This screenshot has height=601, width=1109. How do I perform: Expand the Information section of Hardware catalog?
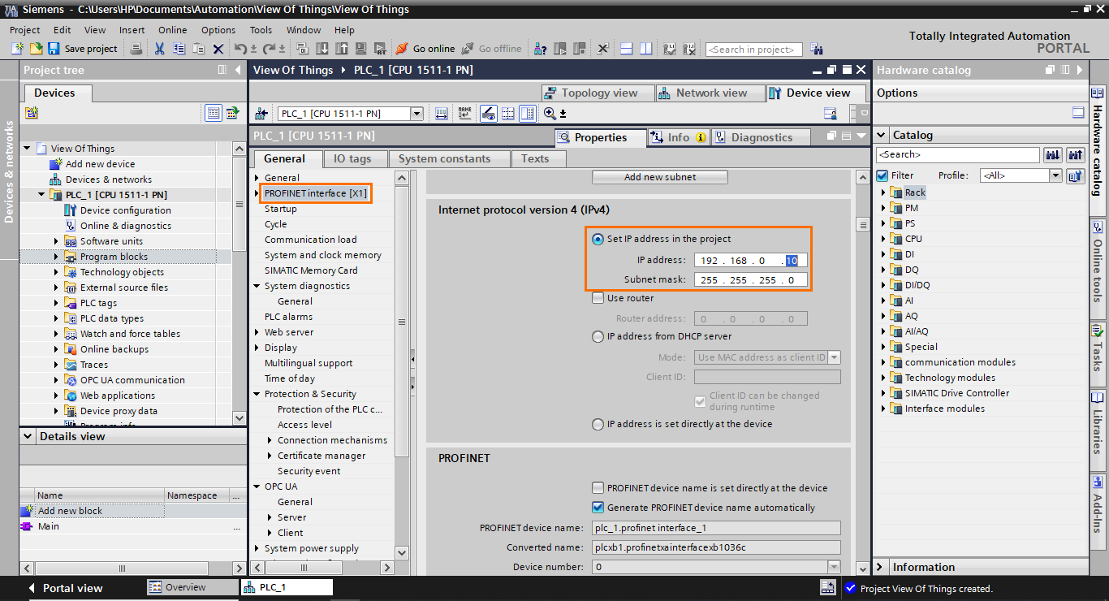click(x=882, y=567)
